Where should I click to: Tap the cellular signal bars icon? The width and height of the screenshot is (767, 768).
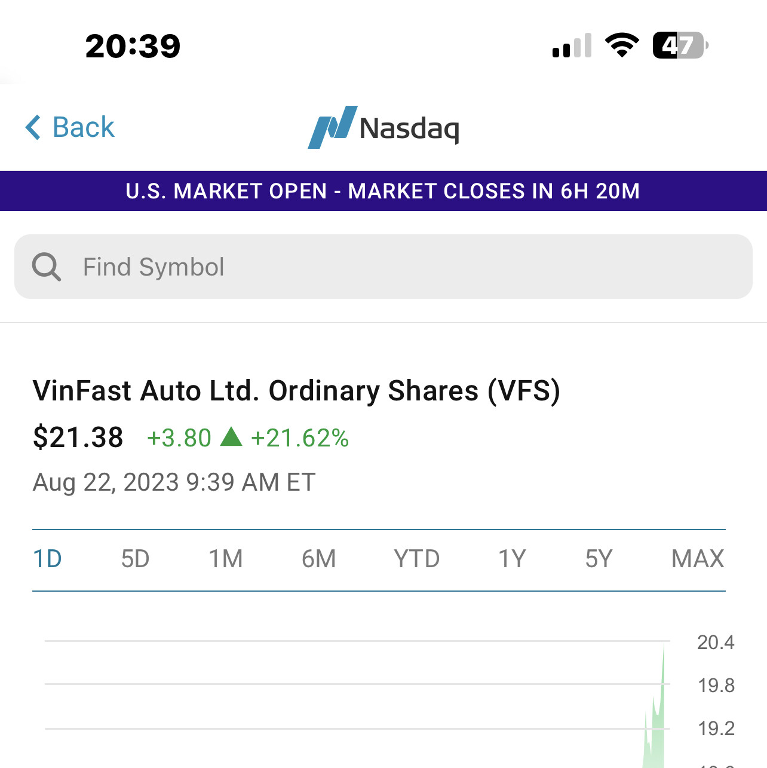tap(572, 46)
